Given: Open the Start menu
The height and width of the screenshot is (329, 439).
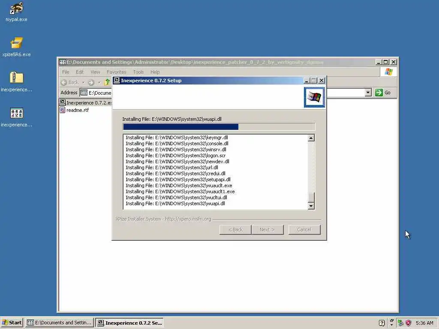Looking at the screenshot, I should point(12,323).
